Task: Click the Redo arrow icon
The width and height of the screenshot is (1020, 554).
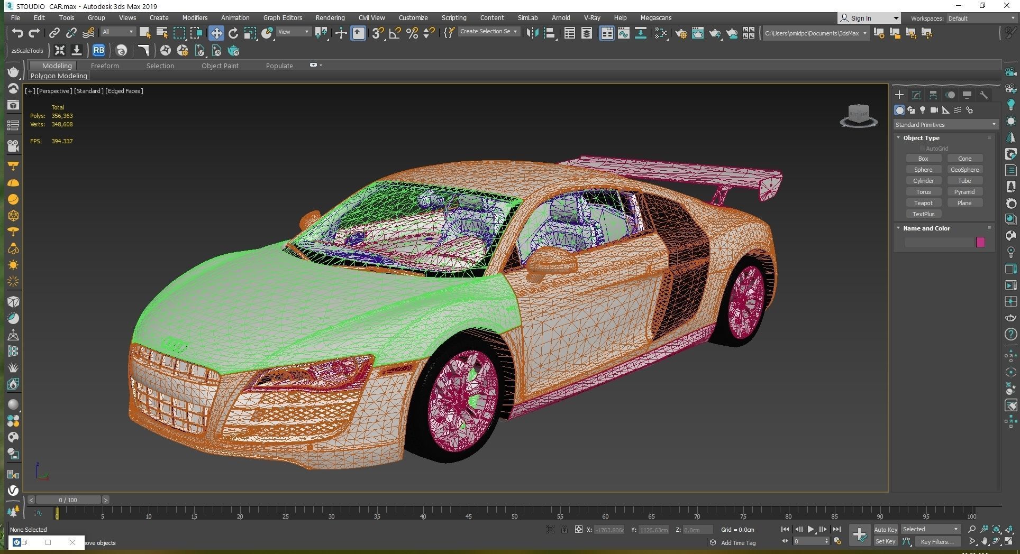Action: [34, 33]
